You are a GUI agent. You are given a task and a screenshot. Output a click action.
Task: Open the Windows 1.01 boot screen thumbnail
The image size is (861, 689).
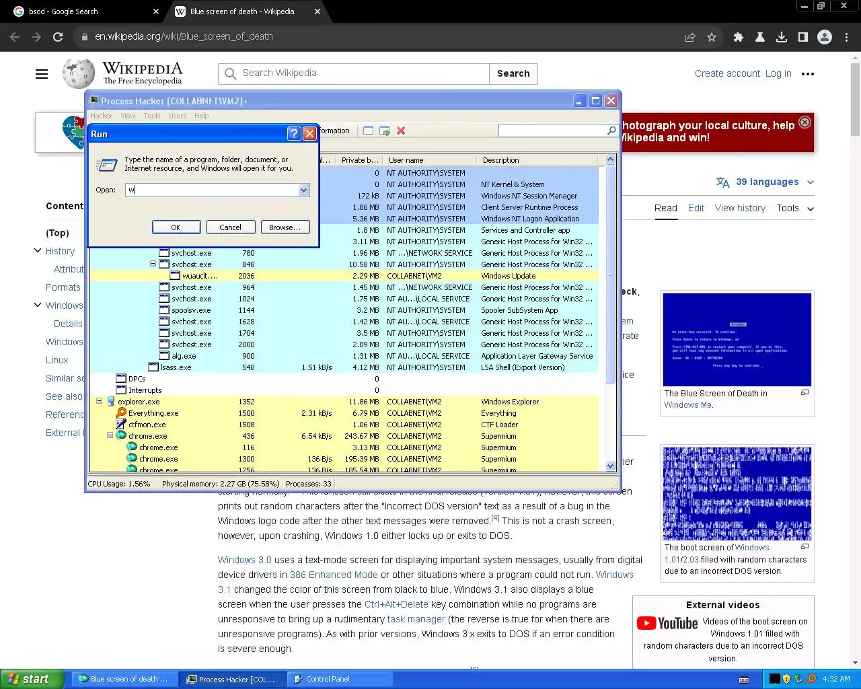[737, 493]
